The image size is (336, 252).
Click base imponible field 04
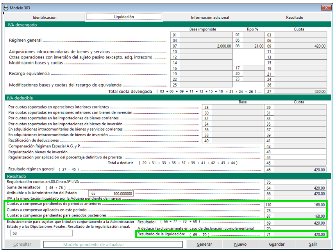click(201, 41)
